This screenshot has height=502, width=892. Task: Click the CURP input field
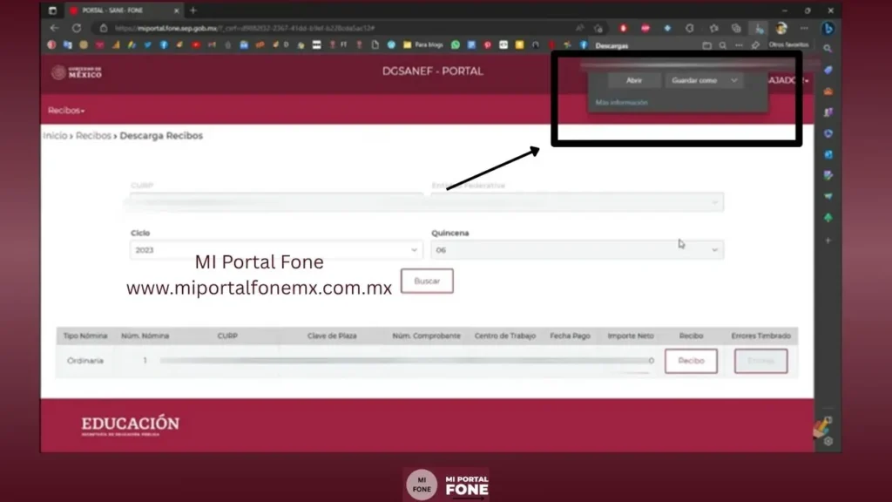coord(276,202)
